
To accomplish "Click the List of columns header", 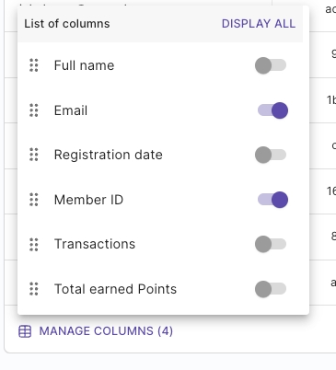I will (67, 24).
